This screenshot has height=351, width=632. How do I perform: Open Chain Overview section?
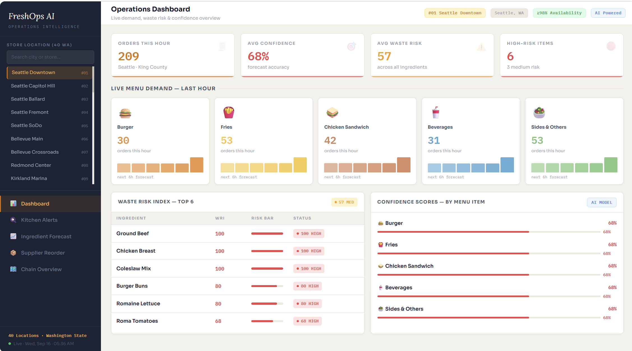pyautogui.click(x=50, y=269)
